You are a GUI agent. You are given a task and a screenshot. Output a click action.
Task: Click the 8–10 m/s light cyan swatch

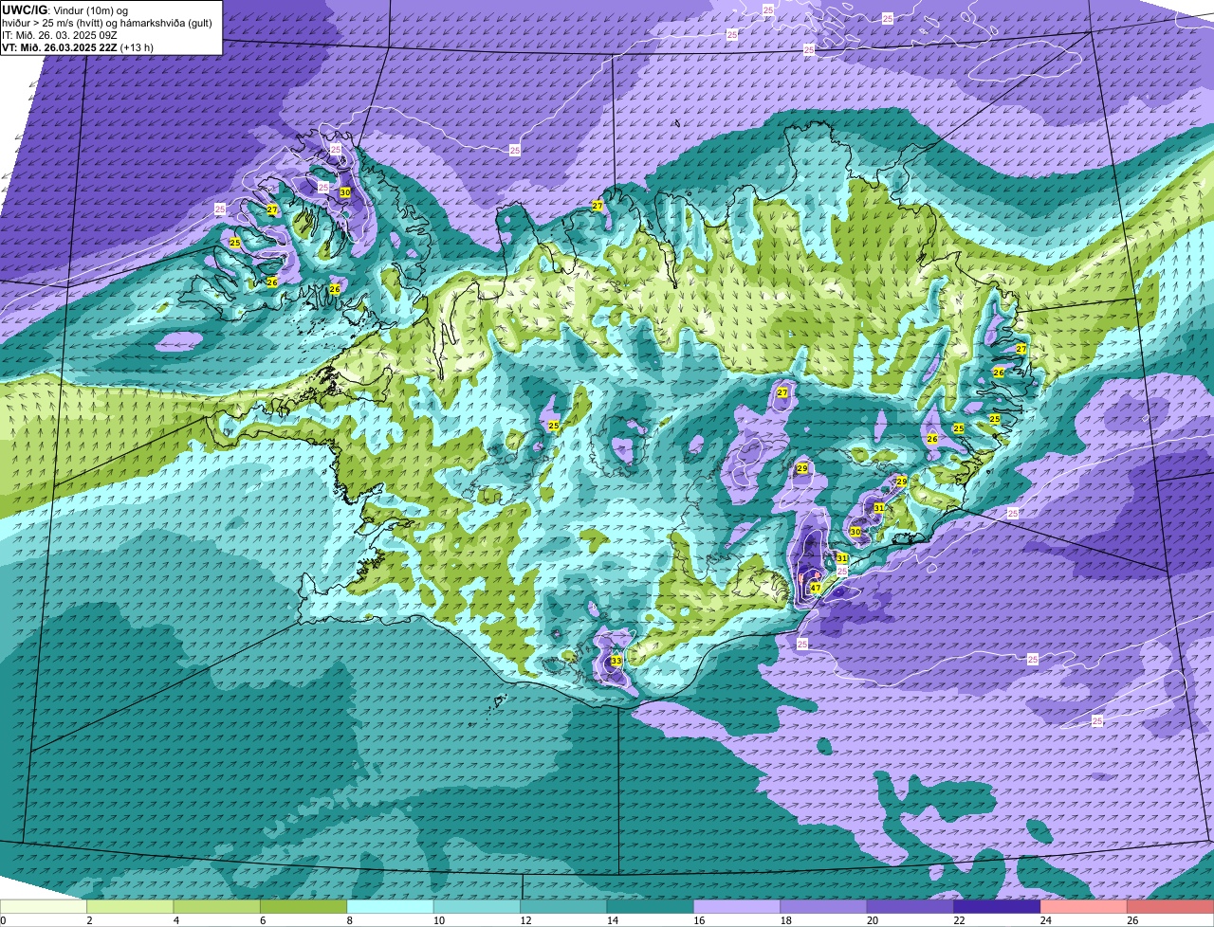point(391,907)
